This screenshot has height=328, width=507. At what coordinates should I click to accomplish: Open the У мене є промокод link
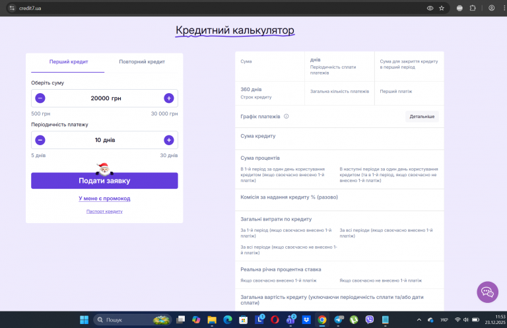click(104, 199)
